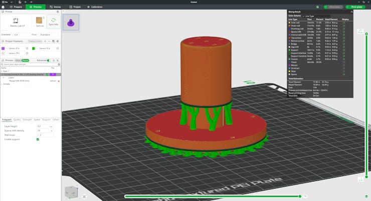Click the purple filament 1 color swatch
Image resolution: width=371 pixels, height=201 pixels.
pyautogui.click(x=3, y=48)
